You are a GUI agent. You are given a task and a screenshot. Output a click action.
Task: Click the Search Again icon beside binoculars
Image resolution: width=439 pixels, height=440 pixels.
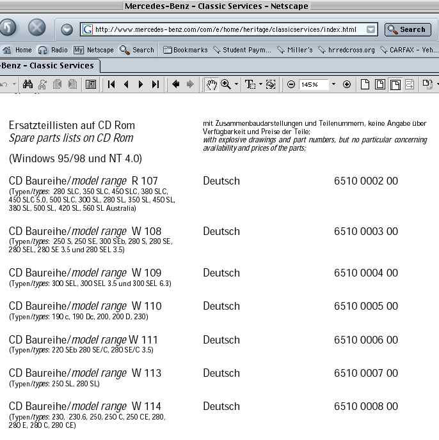[x=42, y=84]
